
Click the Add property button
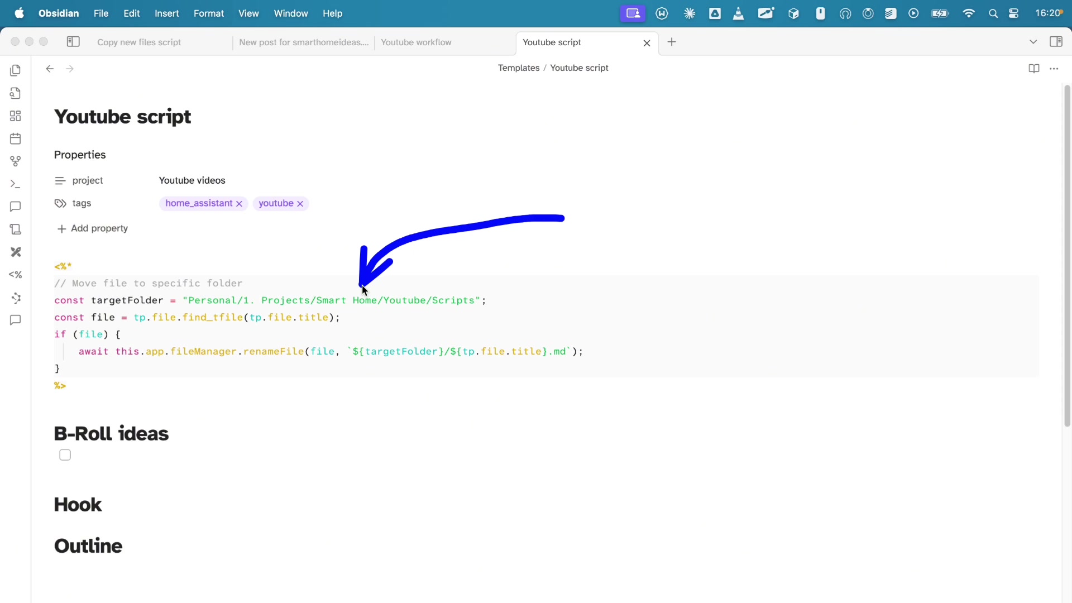(x=92, y=228)
